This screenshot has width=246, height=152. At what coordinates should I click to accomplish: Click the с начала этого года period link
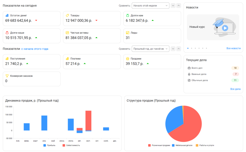coord(35,49)
